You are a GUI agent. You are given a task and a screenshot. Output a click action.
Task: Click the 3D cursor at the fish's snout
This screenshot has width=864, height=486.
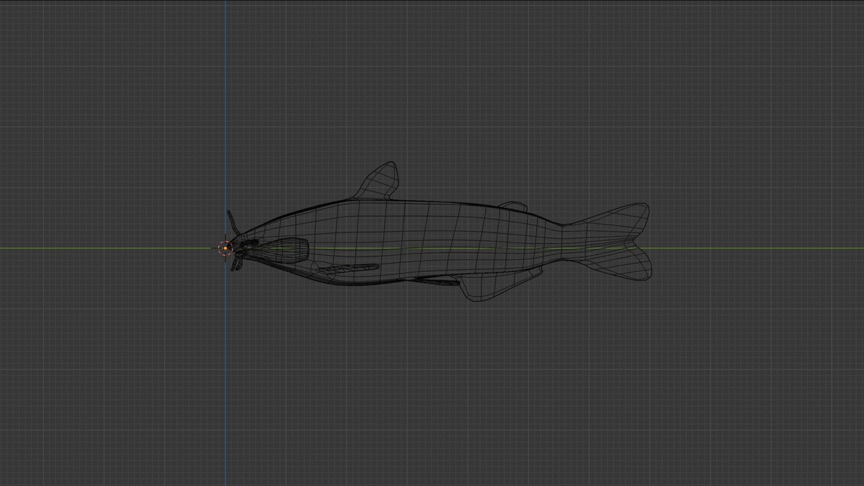click(225, 248)
